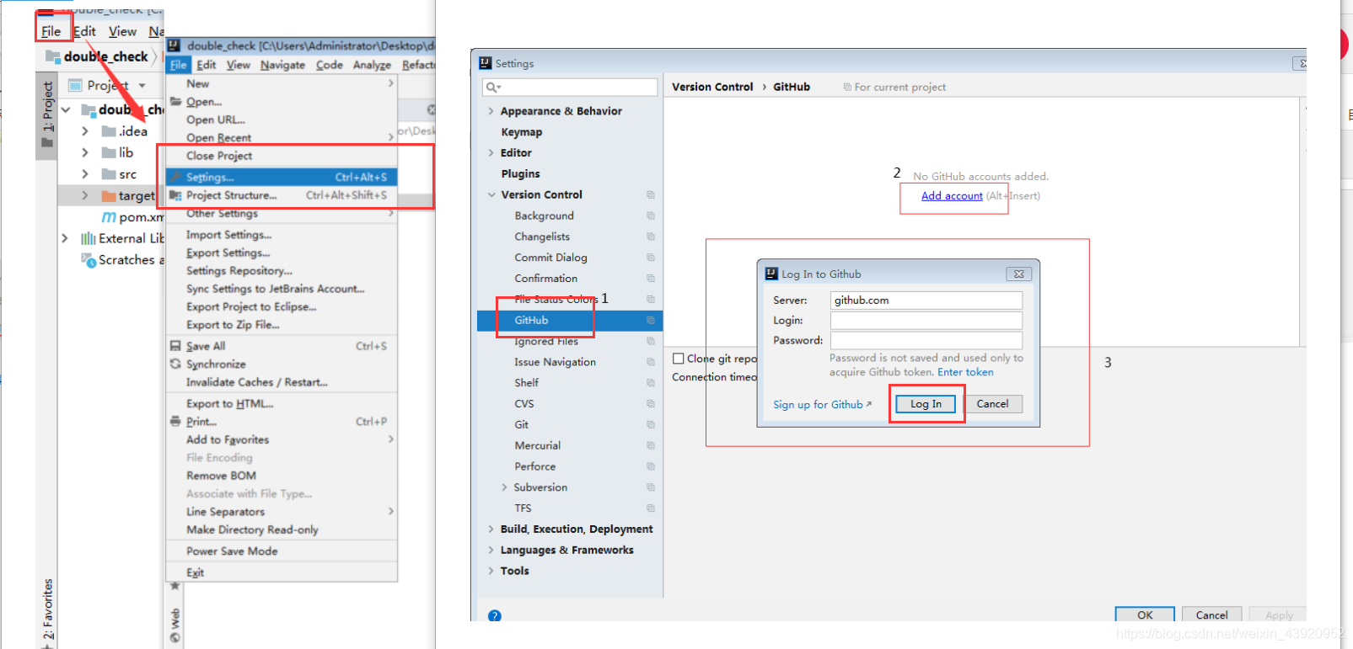Screen dimensions: 1353x649
Task: Expand the Tools settings group
Action: (491, 571)
